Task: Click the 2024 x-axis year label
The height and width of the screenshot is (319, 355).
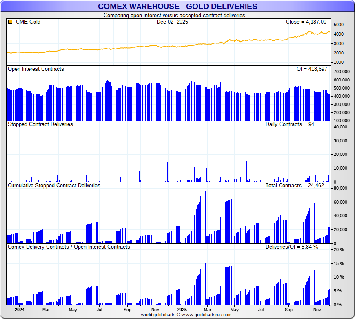Action: (20, 310)
